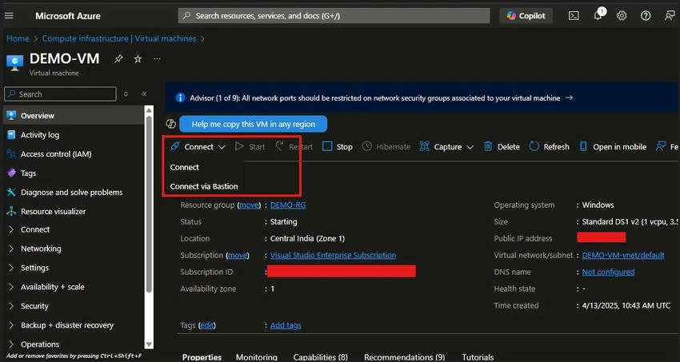Open help question mark icon
The image size is (680, 362).
click(x=646, y=16)
